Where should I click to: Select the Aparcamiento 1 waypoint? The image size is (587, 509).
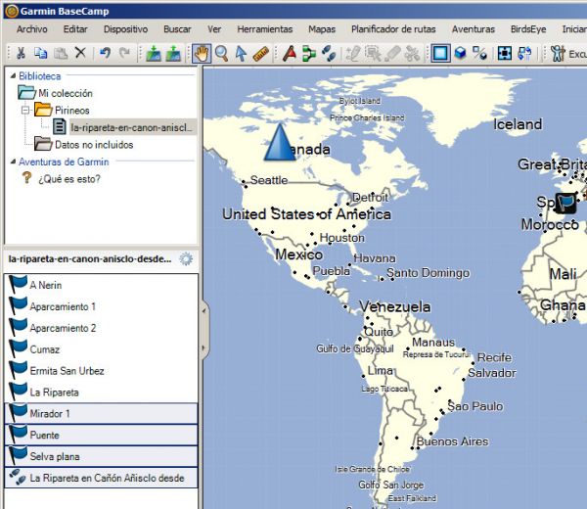[101, 306]
